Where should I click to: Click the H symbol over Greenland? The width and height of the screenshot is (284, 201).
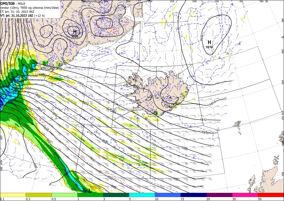pos(75,32)
